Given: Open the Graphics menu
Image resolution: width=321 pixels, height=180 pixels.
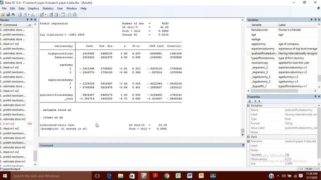Looking at the screenshot, I should pos(34,8).
